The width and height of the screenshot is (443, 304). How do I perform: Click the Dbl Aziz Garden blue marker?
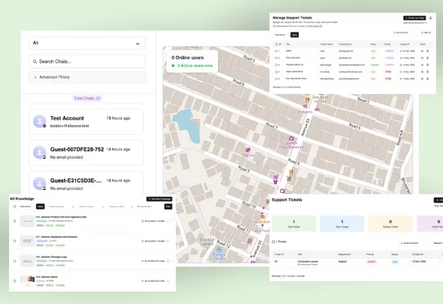coord(219,250)
